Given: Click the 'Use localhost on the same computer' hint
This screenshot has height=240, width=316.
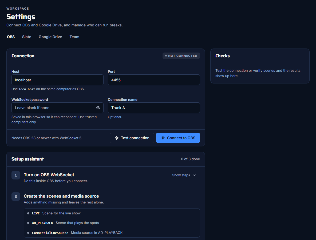Looking at the screenshot, I should click(x=48, y=89).
